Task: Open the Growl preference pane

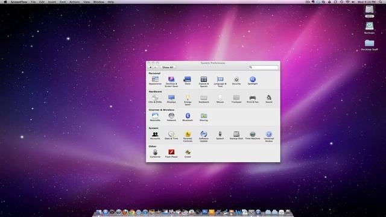Action: tap(188, 154)
